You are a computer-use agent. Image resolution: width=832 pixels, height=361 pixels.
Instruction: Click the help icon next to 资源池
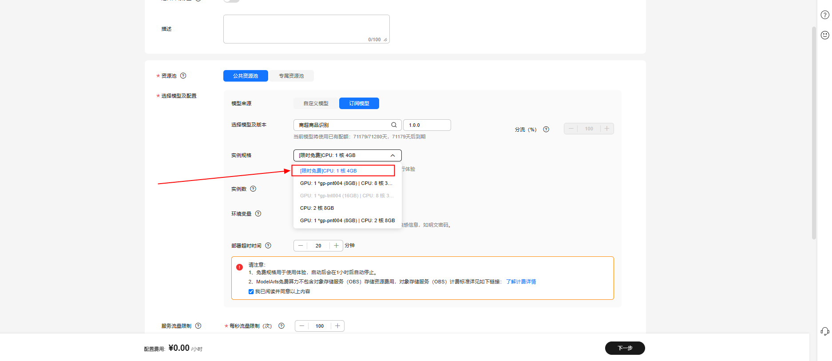[183, 76]
